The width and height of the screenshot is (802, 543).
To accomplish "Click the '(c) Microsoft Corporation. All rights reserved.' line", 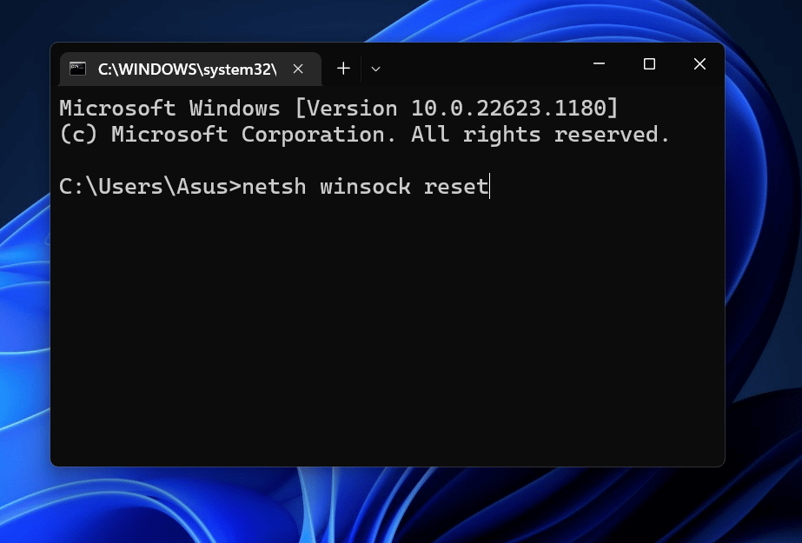I will tap(365, 135).
